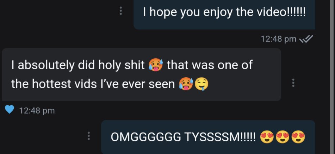335x154 pixels.
Task: Click the hot face emoji after "holy shit"
Action: pyautogui.click(x=156, y=65)
